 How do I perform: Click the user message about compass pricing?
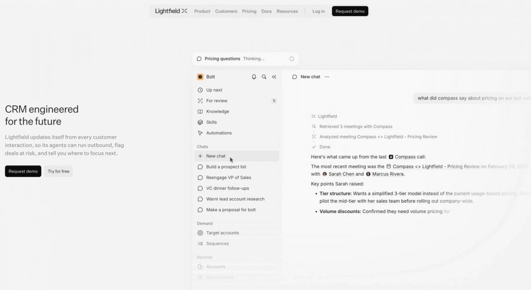[472, 98]
